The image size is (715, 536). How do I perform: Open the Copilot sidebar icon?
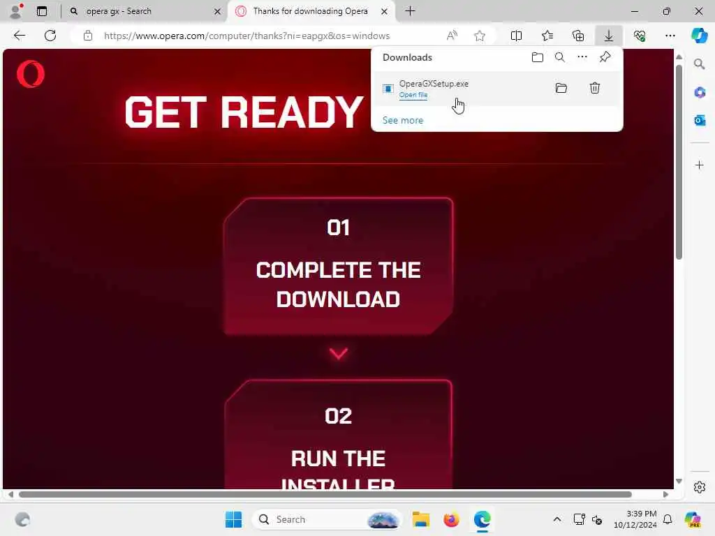[699, 36]
